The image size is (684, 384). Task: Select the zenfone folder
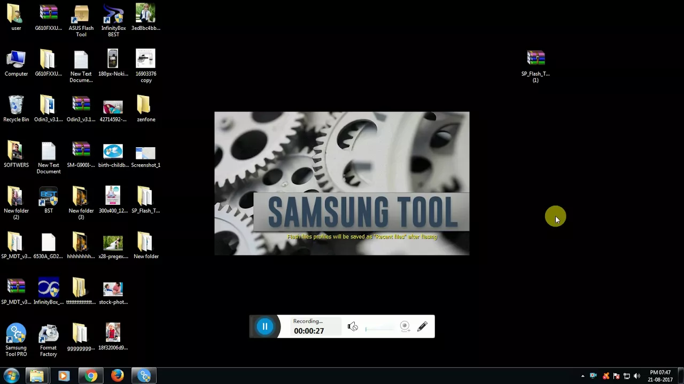point(146,109)
